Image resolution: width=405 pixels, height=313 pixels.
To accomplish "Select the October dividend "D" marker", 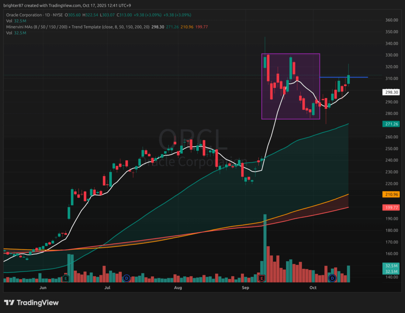I will click(x=333, y=278).
